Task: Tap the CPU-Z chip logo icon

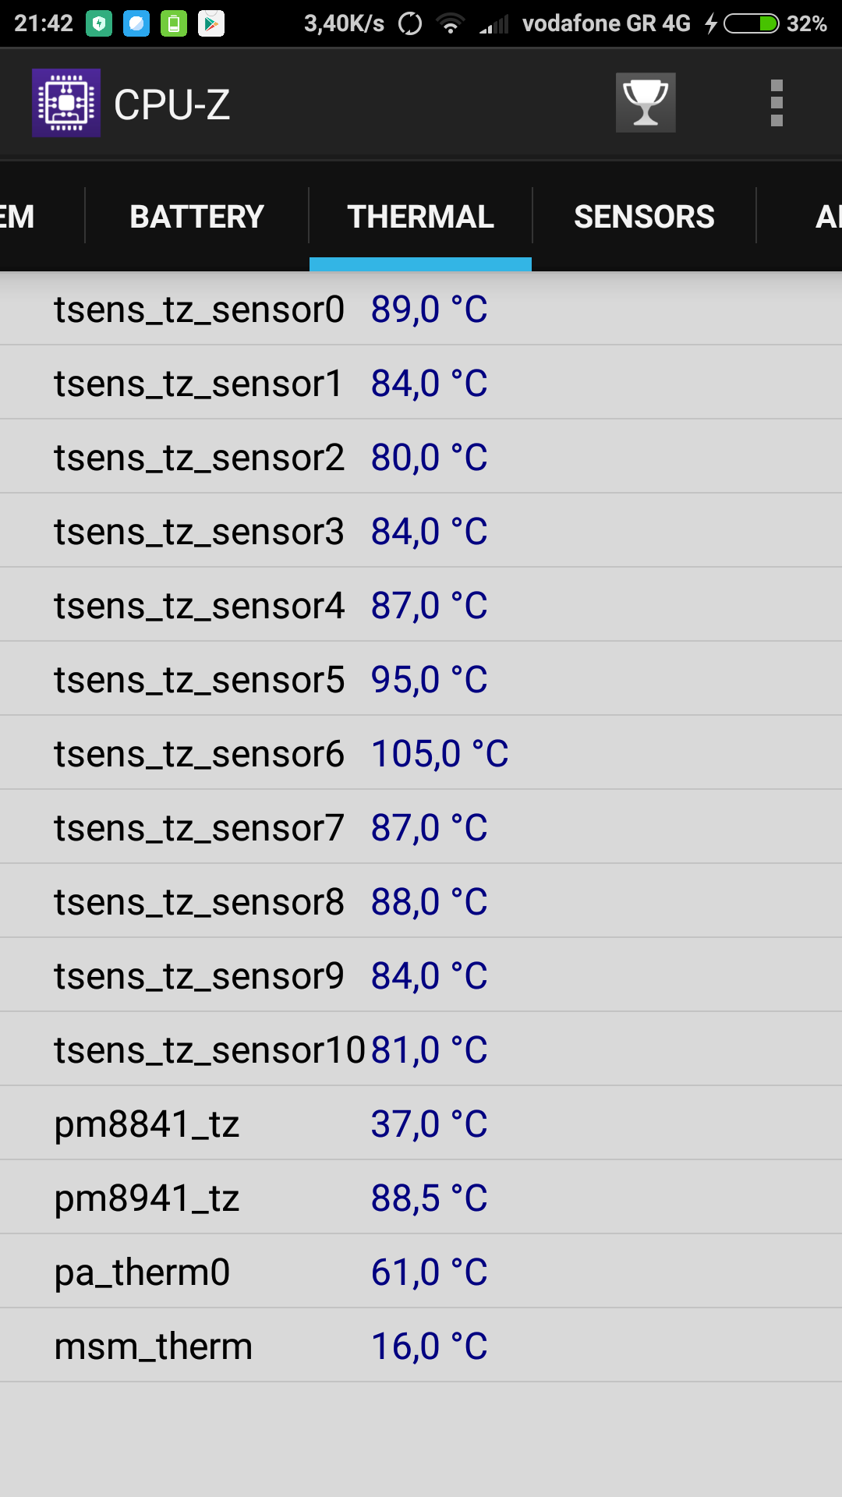Action: pos(66,103)
